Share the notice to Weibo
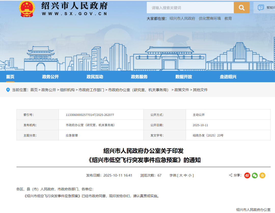 [247, 175]
